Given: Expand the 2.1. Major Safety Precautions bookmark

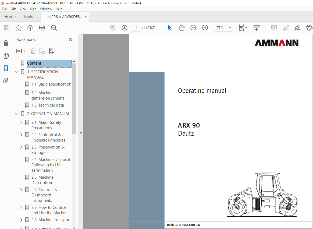Looking at the screenshot, I should point(21,122).
